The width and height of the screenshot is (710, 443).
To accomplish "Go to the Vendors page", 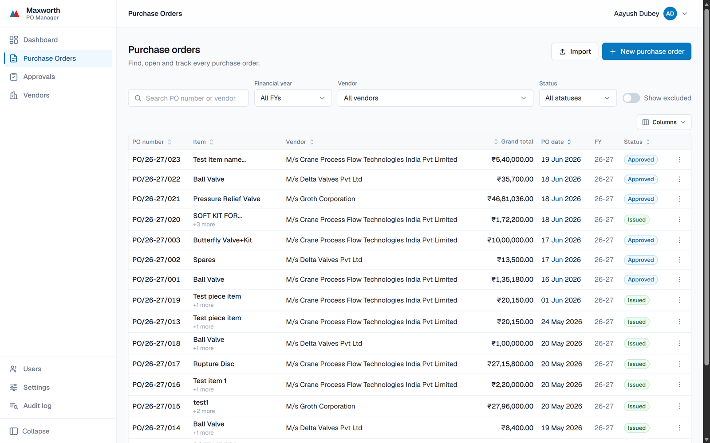I will coord(58,95).
